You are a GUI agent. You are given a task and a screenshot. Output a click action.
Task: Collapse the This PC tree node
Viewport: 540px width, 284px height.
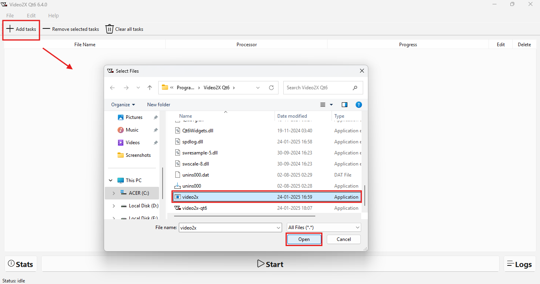tap(111, 181)
